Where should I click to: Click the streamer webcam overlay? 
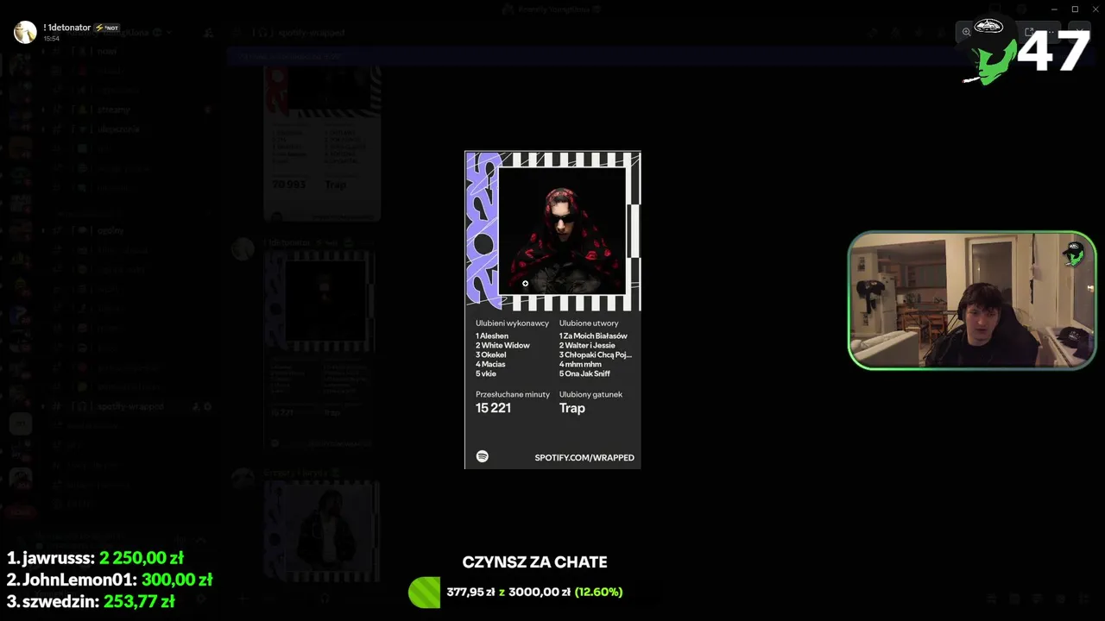[x=972, y=300]
